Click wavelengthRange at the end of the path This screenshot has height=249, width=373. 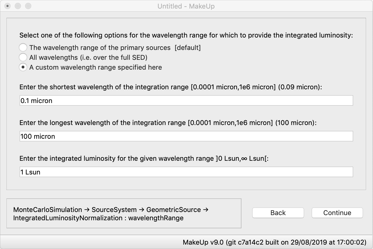(x=156, y=218)
